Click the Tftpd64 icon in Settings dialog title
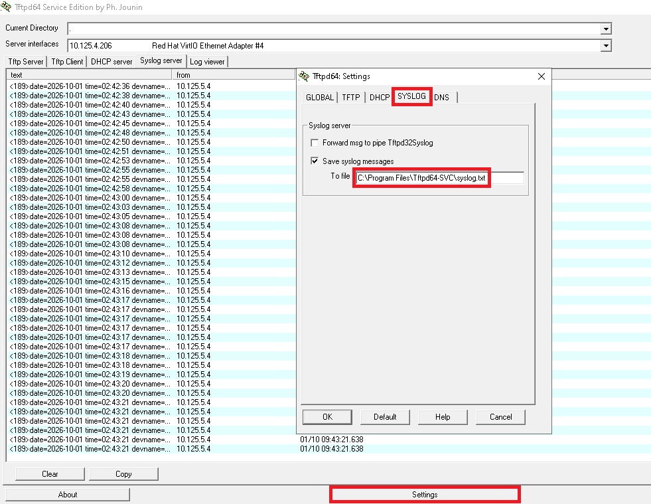Screen dimensions: 651x504 (305, 76)
